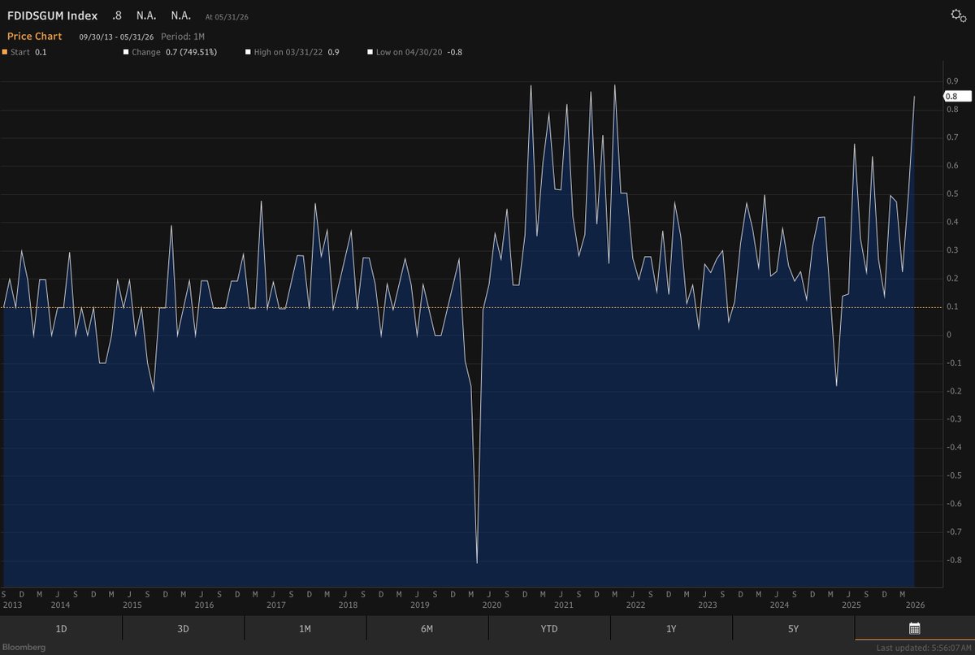Click the -0.8 y-axis label
The height and width of the screenshot is (655, 975).
(953, 560)
